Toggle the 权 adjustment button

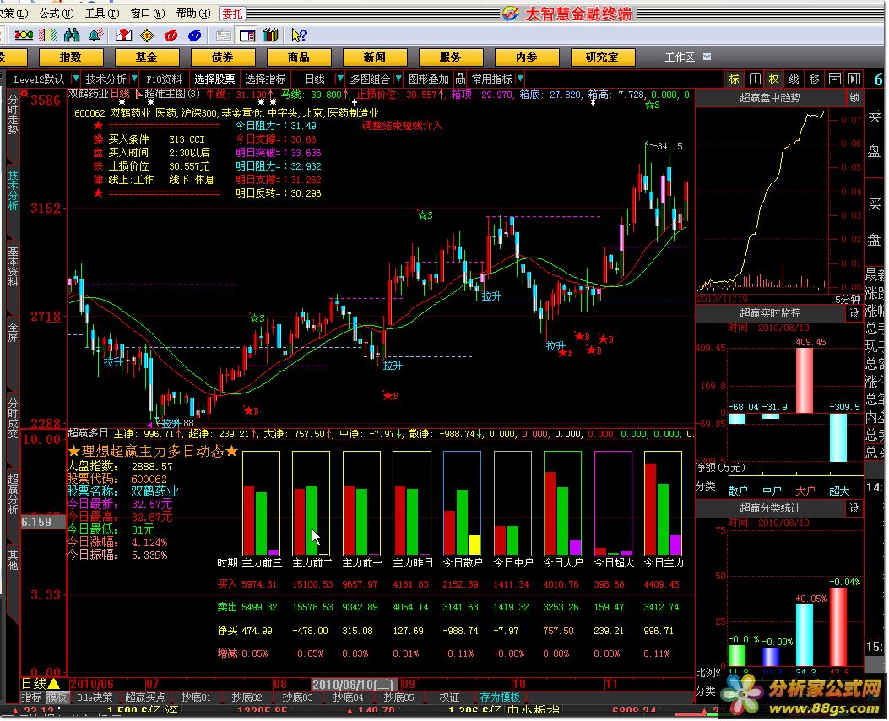click(x=774, y=79)
